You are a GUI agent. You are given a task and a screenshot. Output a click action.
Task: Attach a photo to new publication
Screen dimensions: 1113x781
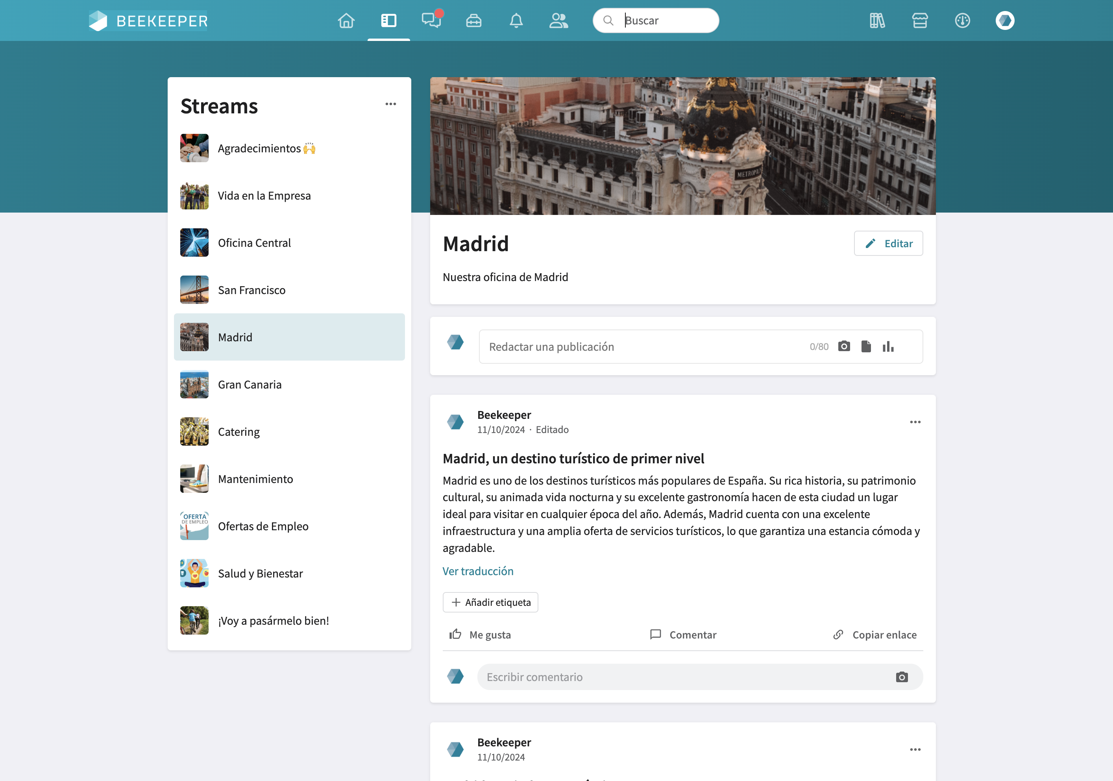tap(844, 346)
